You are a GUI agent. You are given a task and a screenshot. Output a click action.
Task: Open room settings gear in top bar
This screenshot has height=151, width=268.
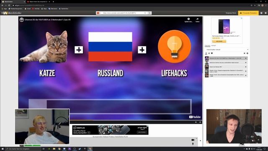265,13
